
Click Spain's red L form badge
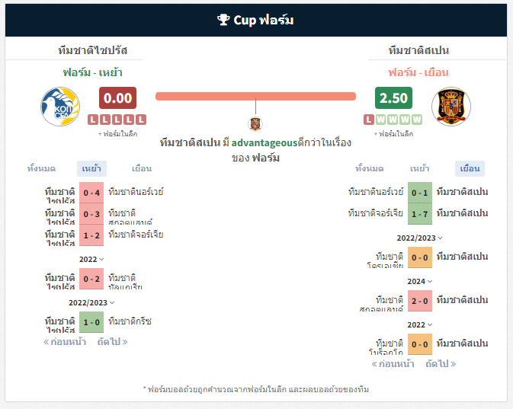(369, 120)
